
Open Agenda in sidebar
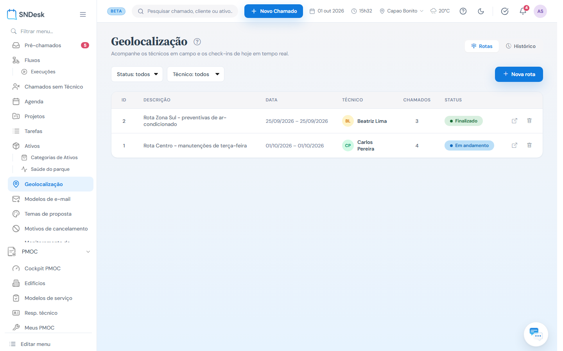pos(50,101)
